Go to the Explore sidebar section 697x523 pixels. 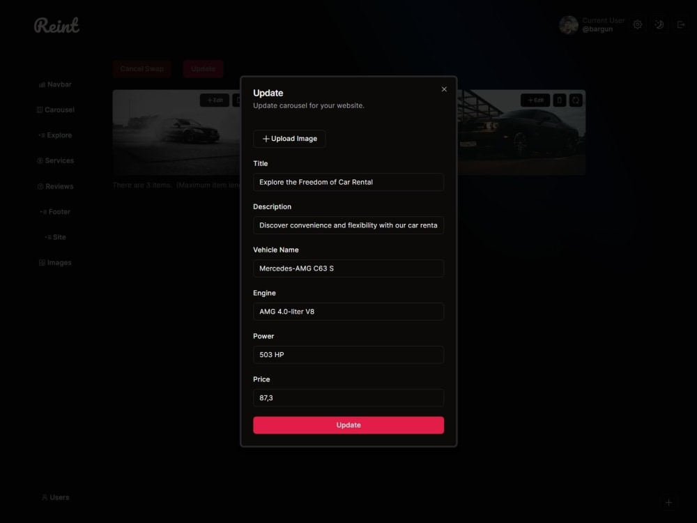[x=55, y=135]
